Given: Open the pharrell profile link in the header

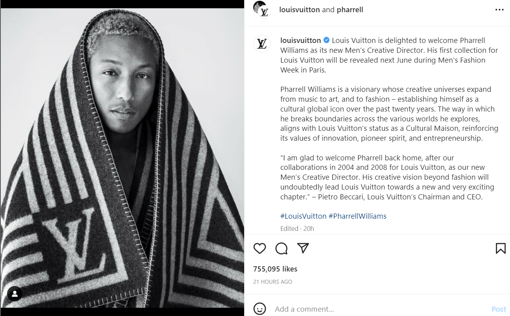Looking at the screenshot, I should tap(350, 10).
